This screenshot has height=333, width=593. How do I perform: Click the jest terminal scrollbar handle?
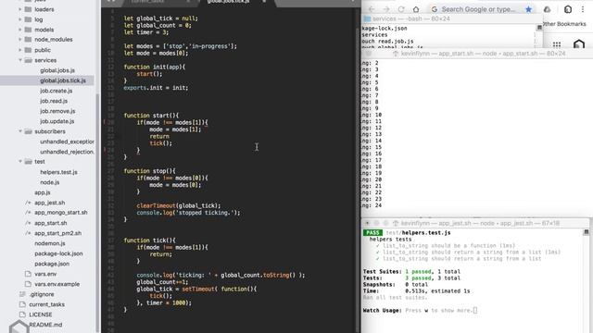pos(587,232)
